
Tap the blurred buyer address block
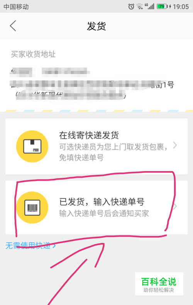91,83
